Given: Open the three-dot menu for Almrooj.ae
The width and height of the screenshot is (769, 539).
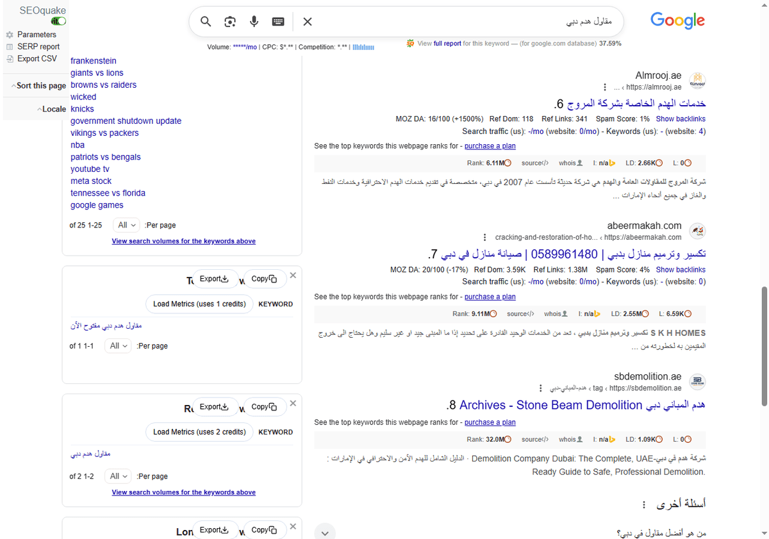Looking at the screenshot, I should 604,87.
